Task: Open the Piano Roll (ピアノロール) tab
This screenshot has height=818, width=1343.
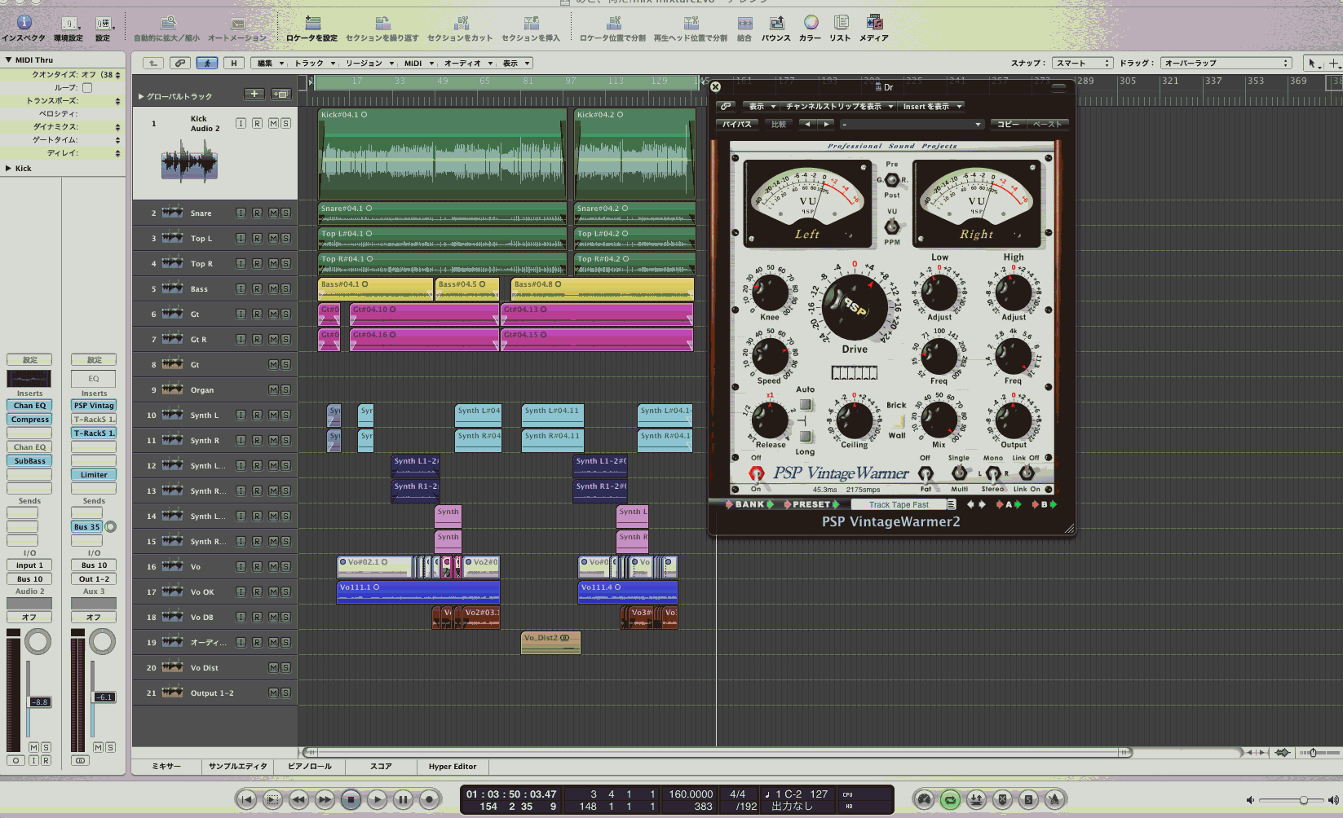Action: 310,766
